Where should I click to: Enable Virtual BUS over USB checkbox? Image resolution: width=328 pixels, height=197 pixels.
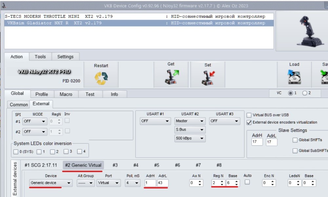point(249,115)
